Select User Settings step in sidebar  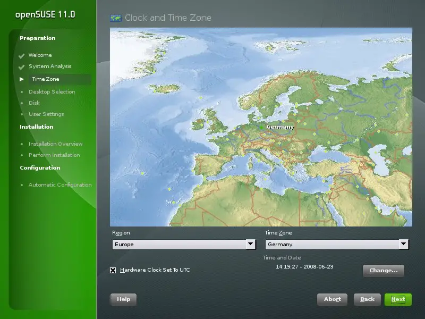click(x=46, y=114)
